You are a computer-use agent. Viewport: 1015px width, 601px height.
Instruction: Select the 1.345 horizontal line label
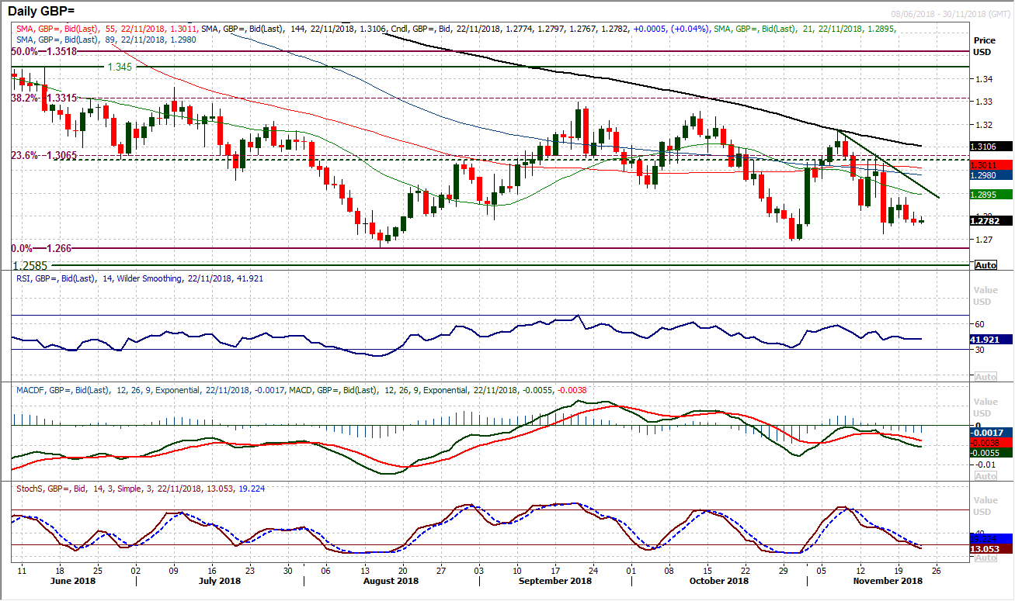[x=121, y=67]
